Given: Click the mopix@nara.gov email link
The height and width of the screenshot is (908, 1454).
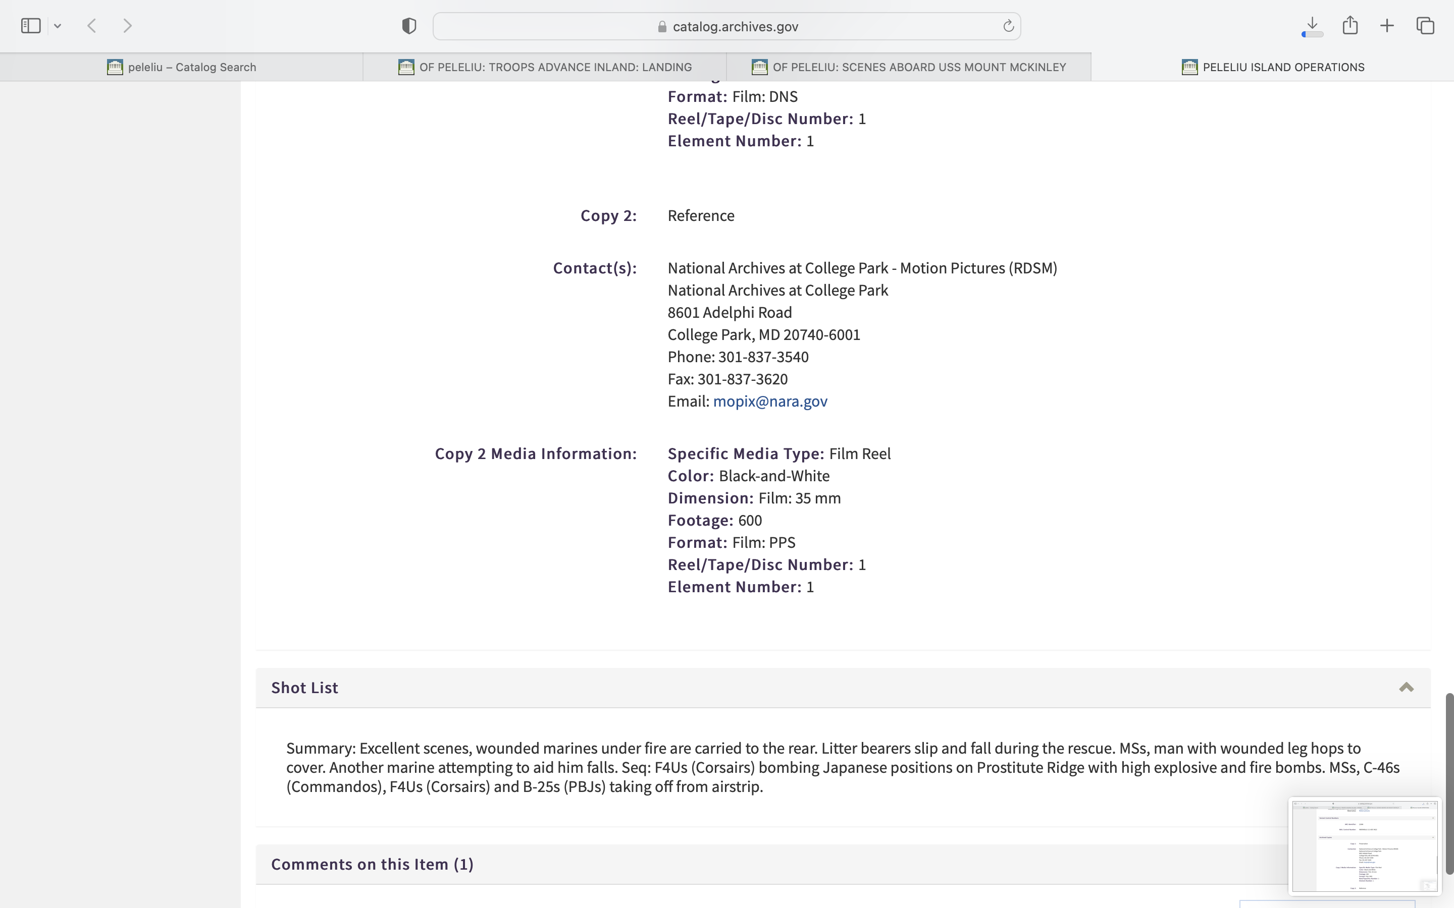Looking at the screenshot, I should (769, 401).
